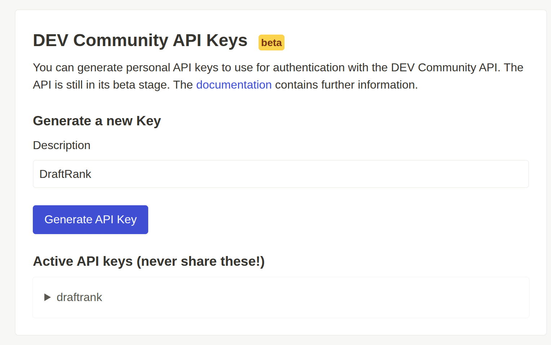Expand the draftrank key disclosure triangle
Screen dimensions: 551x345
pos(47,297)
